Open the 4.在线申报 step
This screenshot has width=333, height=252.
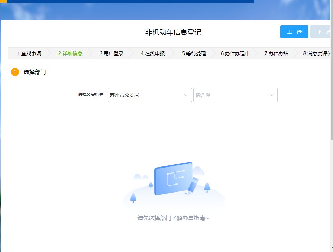click(153, 53)
